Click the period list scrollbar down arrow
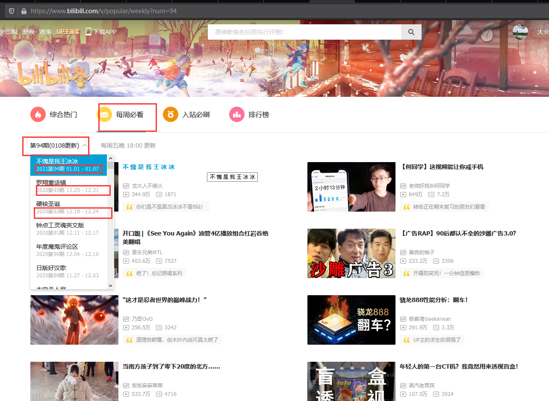This screenshot has height=401, width=549. (111, 285)
